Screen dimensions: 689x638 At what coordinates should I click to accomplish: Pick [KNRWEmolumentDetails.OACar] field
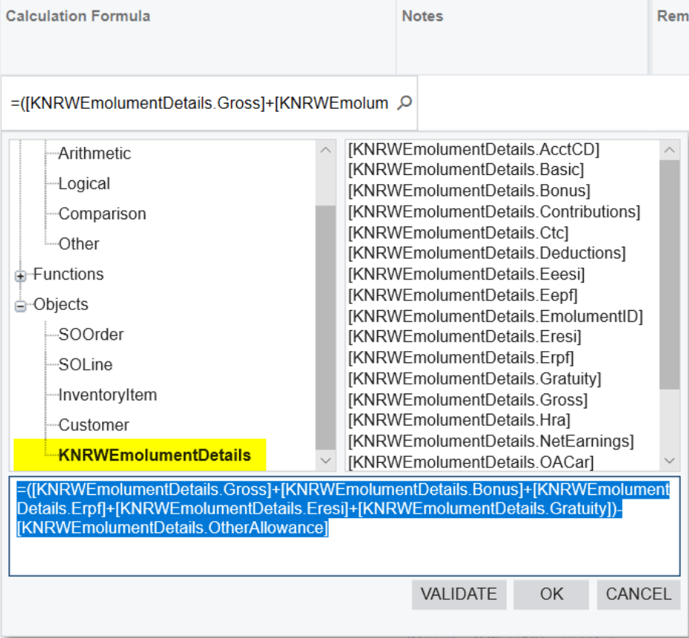click(x=471, y=463)
